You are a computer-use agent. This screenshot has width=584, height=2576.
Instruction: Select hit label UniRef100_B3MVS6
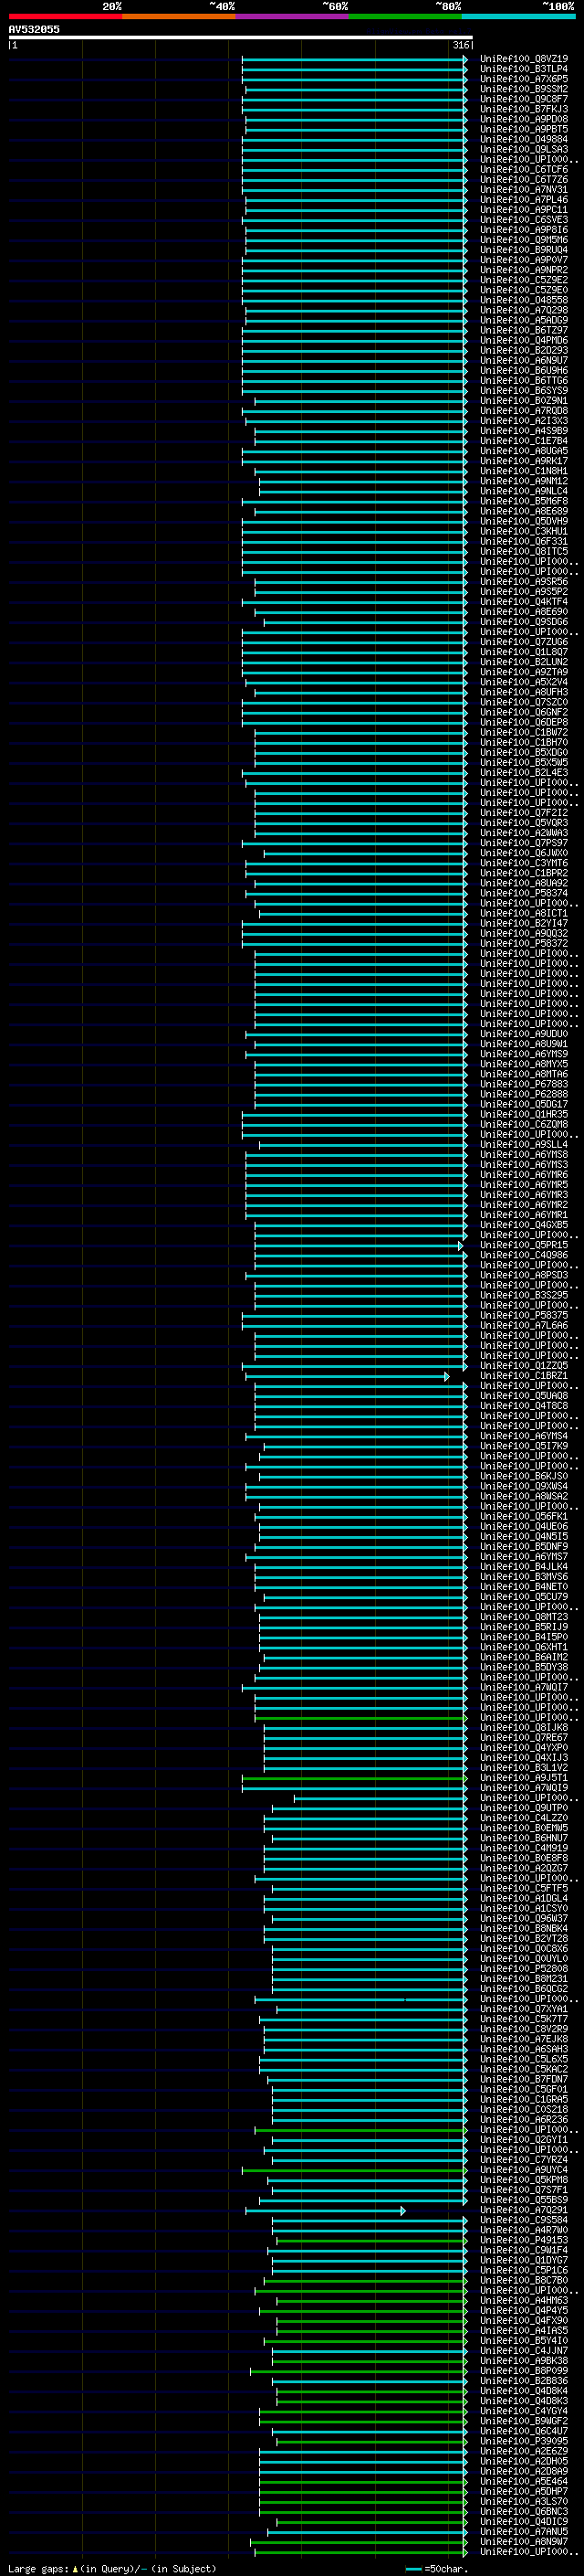point(524,1577)
